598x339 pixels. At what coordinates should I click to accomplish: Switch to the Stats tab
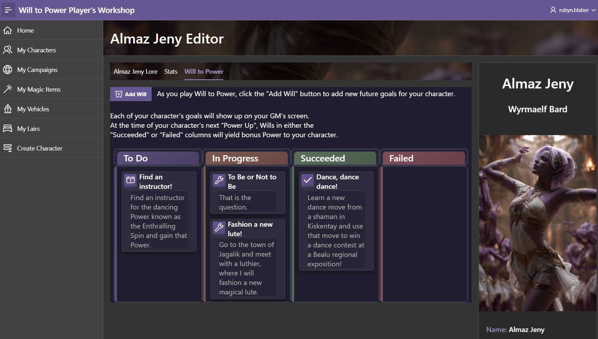pos(171,72)
